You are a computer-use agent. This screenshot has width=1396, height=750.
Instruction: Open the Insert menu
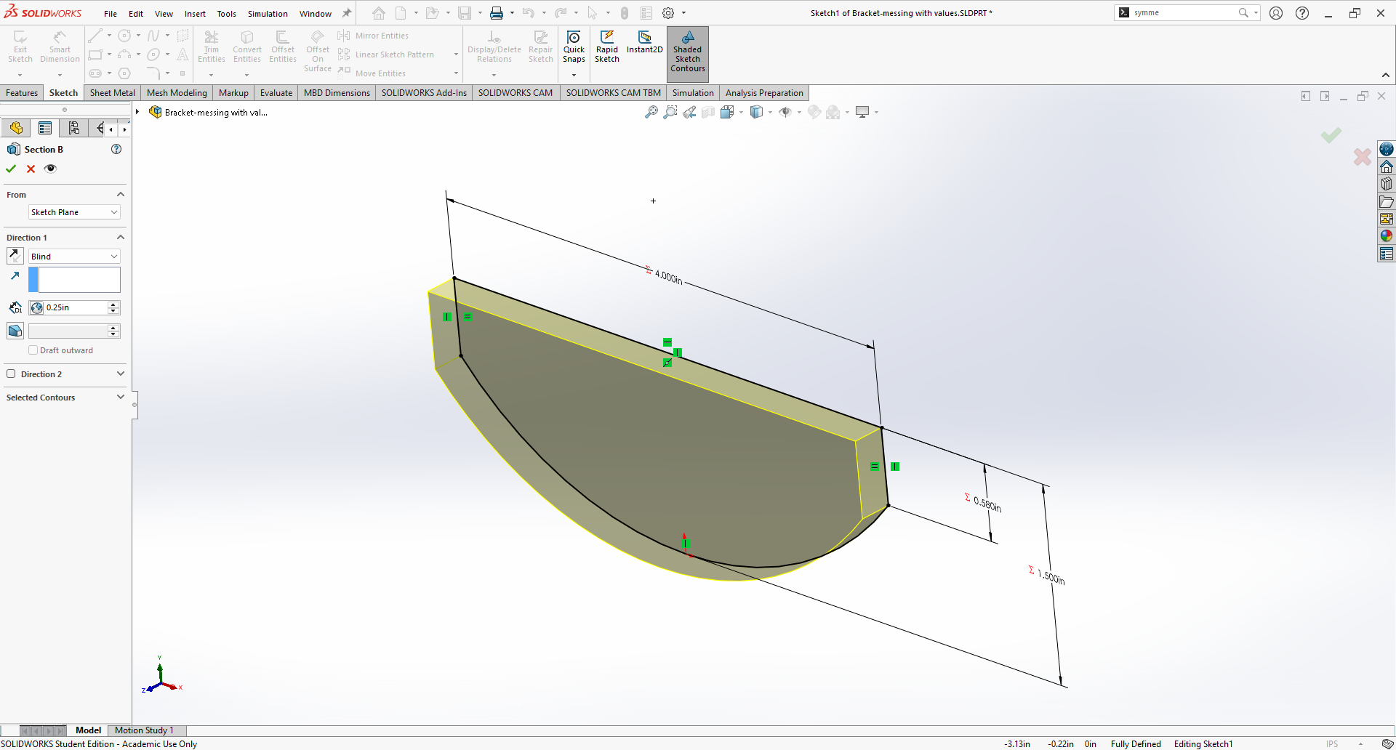point(195,14)
